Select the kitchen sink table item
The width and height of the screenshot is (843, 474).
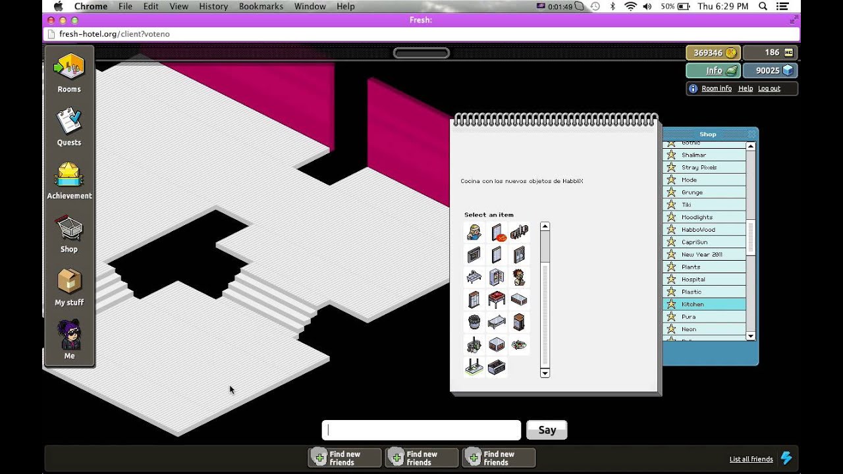pos(474,277)
